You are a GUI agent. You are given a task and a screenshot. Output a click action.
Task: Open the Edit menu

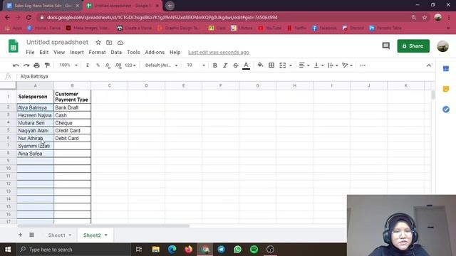coord(44,52)
